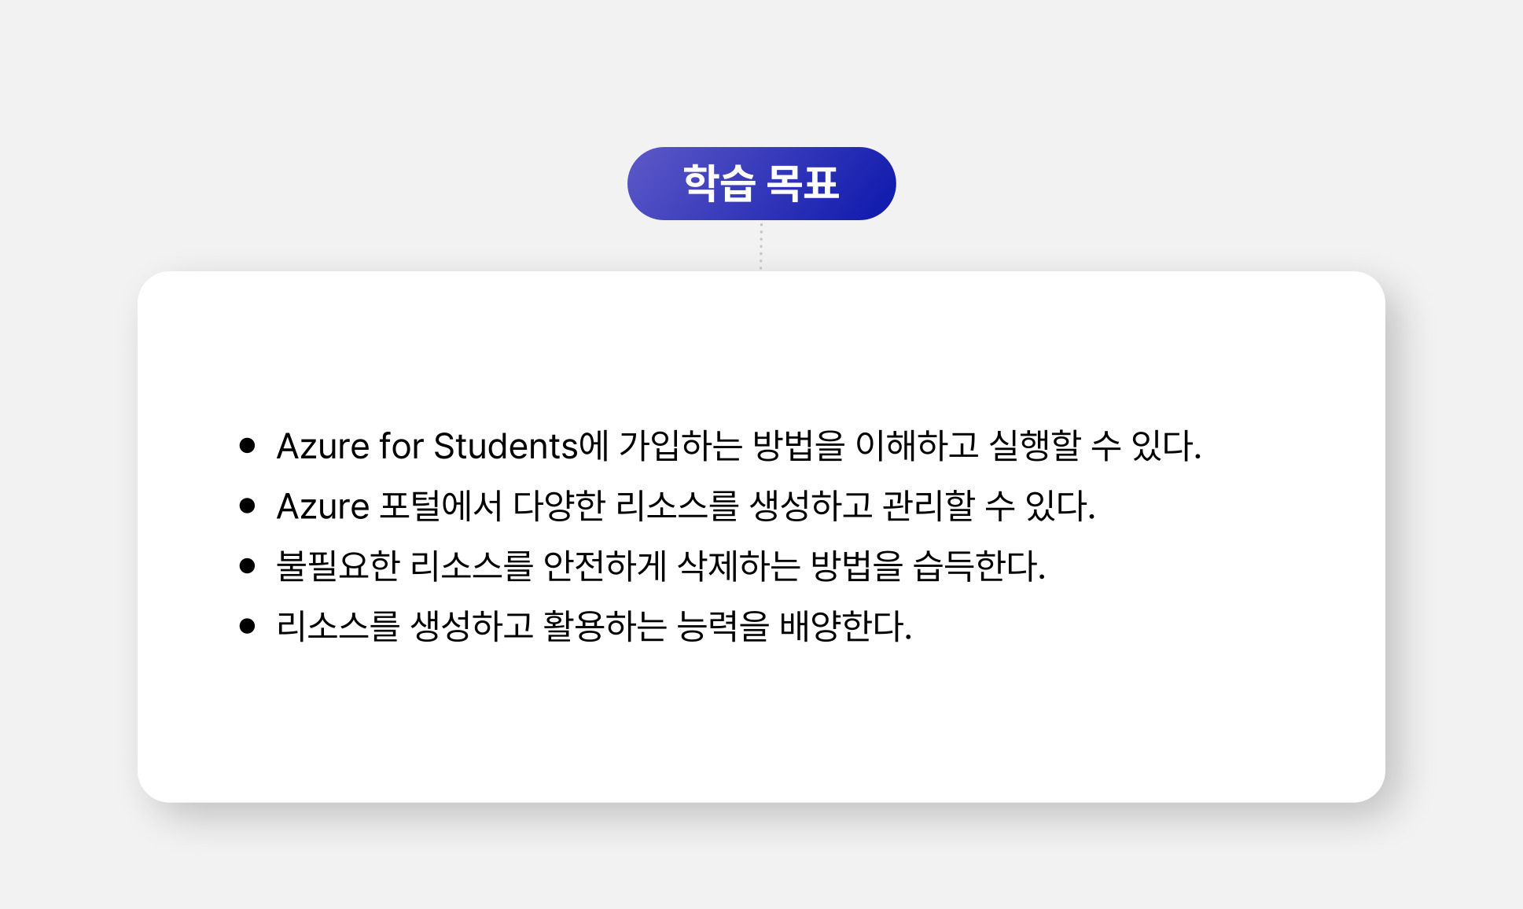Click the word "다양한" in second bullet
Image resolution: width=1523 pixels, height=909 pixels.
558,506
